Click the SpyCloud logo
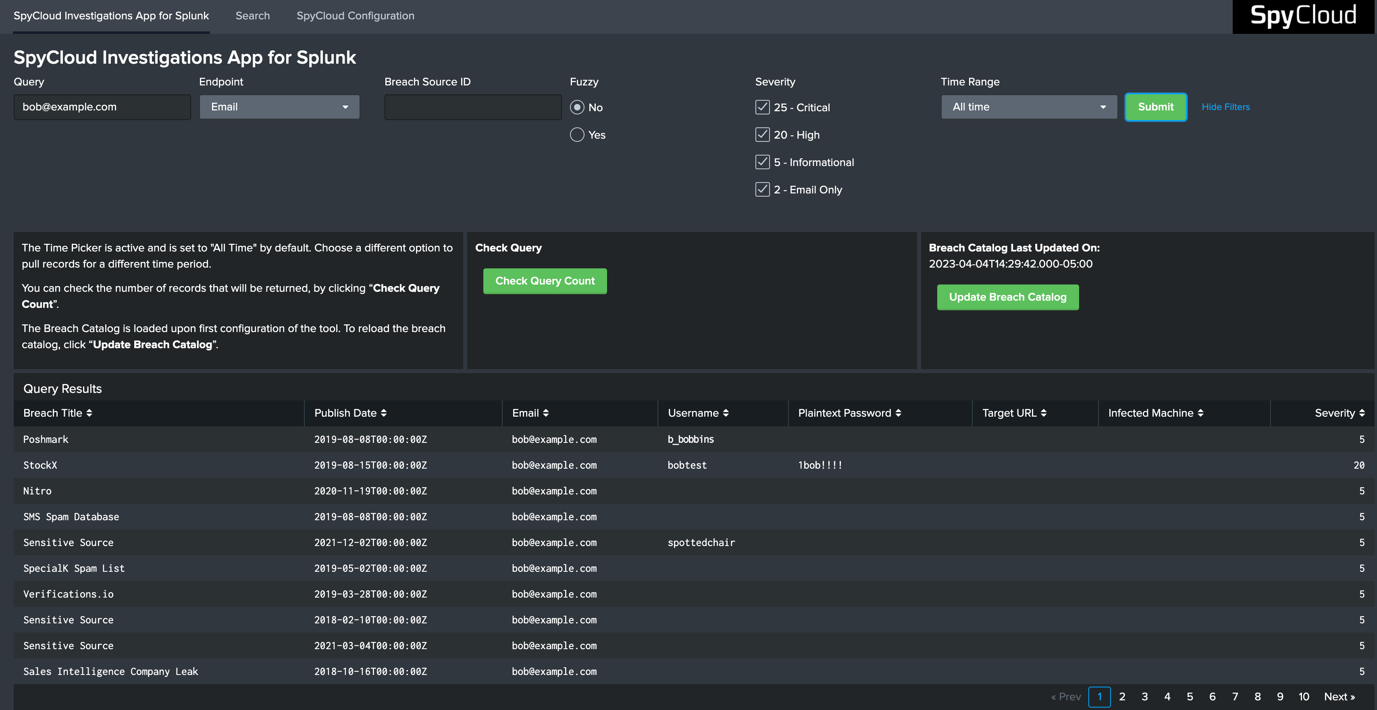Screen dimensions: 1377x710 1303,16
